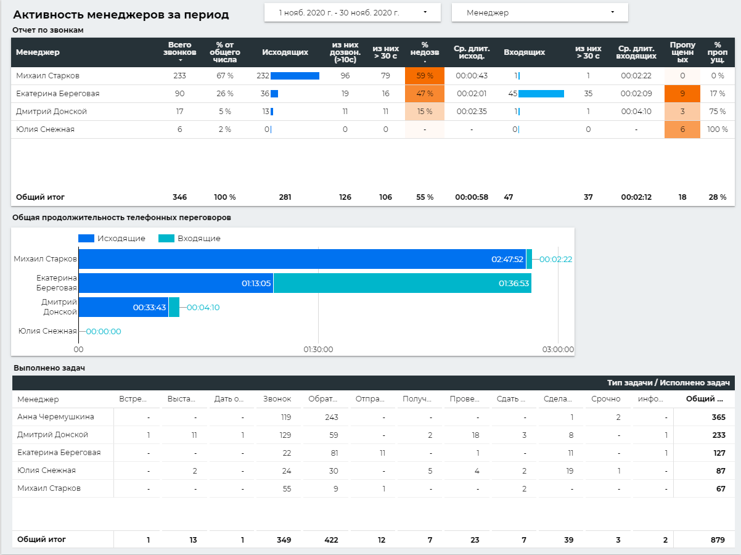Click the 232 outgoing mini bar for Михаил Старков

pyautogui.click(x=295, y=76)
